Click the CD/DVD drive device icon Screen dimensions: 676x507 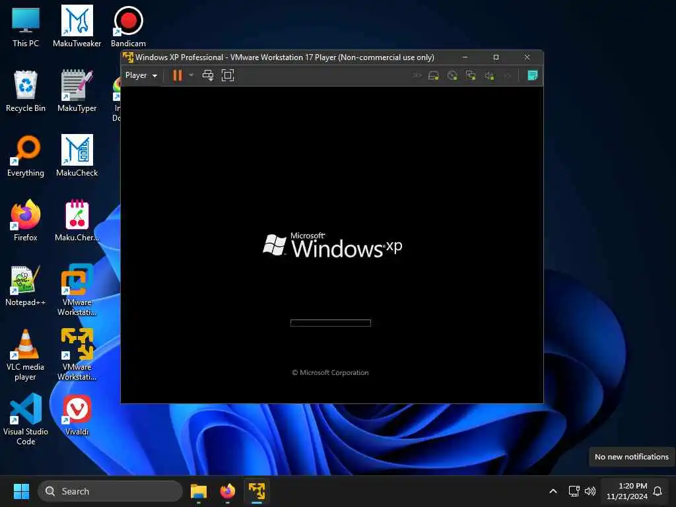pyautogui.click(x=452, y=76)
